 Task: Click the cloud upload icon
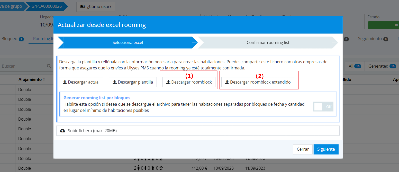(x=62, y=131)
